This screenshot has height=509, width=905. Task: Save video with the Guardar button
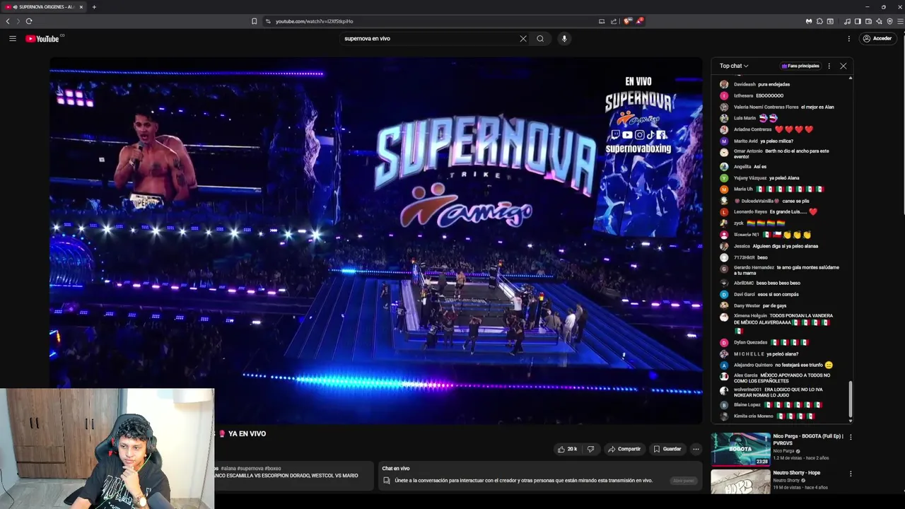click(x=667, y=449)
